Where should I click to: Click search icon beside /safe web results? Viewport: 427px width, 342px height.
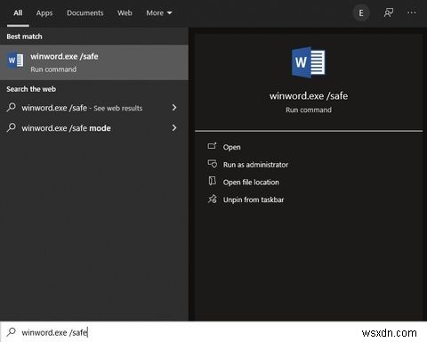tap(12, 107)
